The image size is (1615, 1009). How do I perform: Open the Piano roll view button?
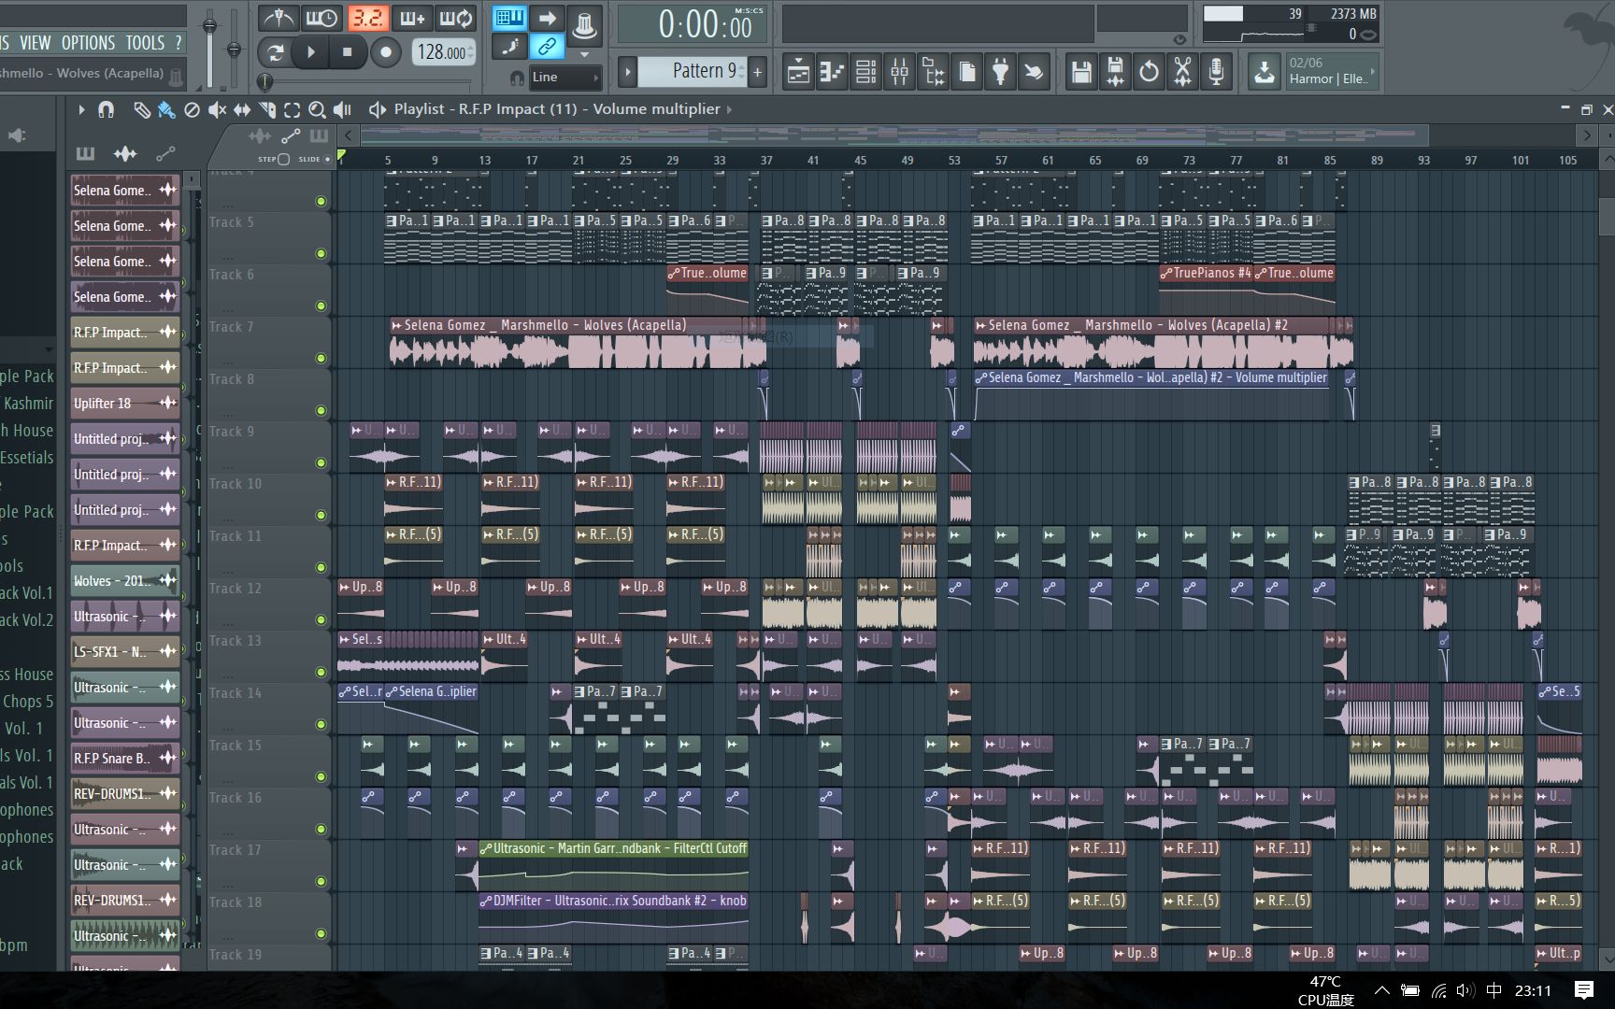832,72
